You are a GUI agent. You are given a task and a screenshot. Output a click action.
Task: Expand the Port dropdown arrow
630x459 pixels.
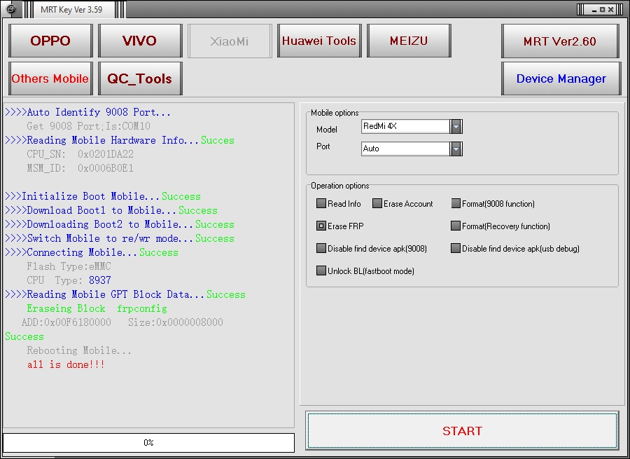456,149
